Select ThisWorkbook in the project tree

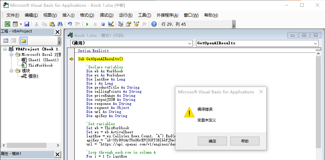click(x=40, y=65)
